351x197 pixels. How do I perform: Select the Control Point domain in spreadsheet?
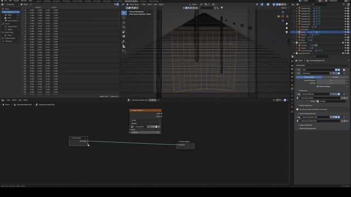click(x=11, y=26)
